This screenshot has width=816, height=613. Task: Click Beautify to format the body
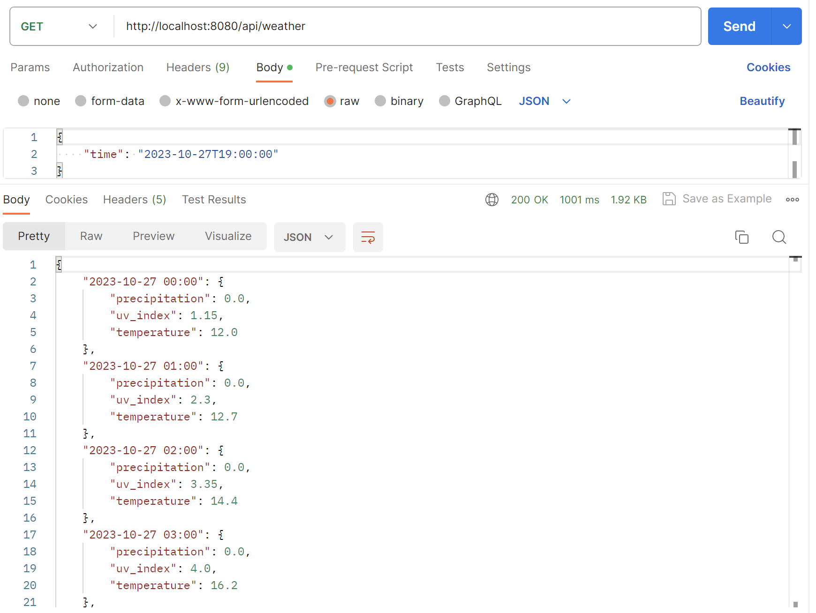tap(762, 101)
